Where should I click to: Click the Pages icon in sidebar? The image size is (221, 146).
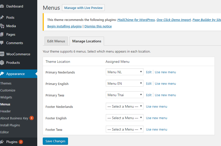point(2,34)
